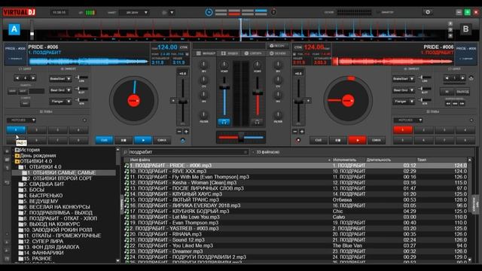Viewport: 482px width, 271px height.
Task: Play deck A with the blue play button
Action: tap(142, 140)
